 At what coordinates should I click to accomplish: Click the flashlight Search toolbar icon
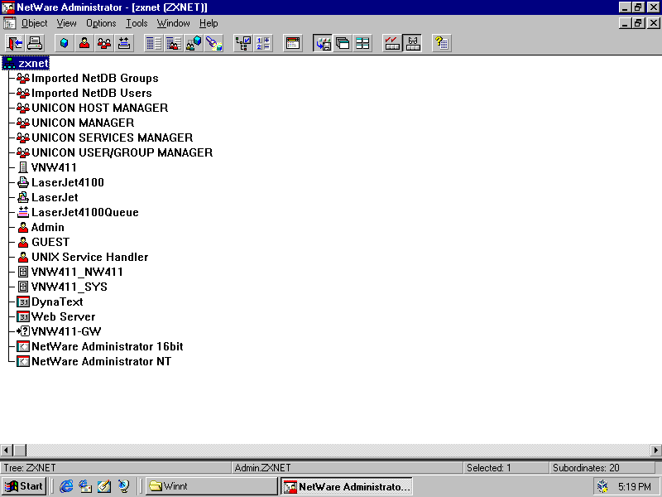[213, 43]
